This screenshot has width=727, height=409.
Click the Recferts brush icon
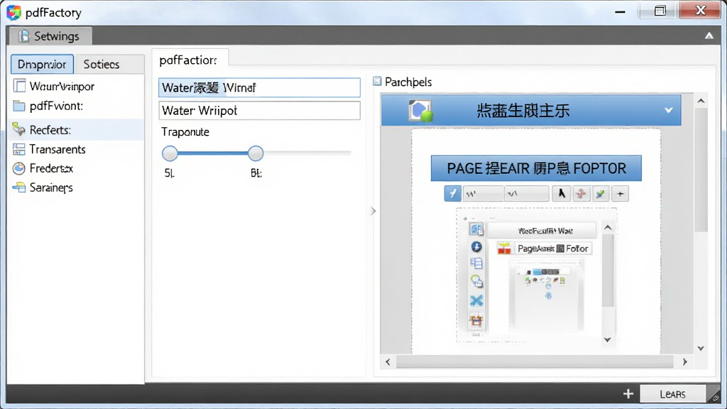pyautogui.click(x=19, y=129)
